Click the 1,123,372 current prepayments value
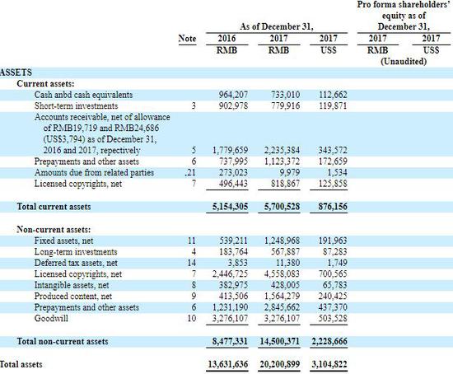453x374 pixels. coord(282,161)
